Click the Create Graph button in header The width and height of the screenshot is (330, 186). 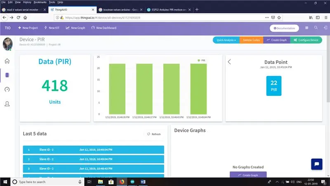pos(276,40)
